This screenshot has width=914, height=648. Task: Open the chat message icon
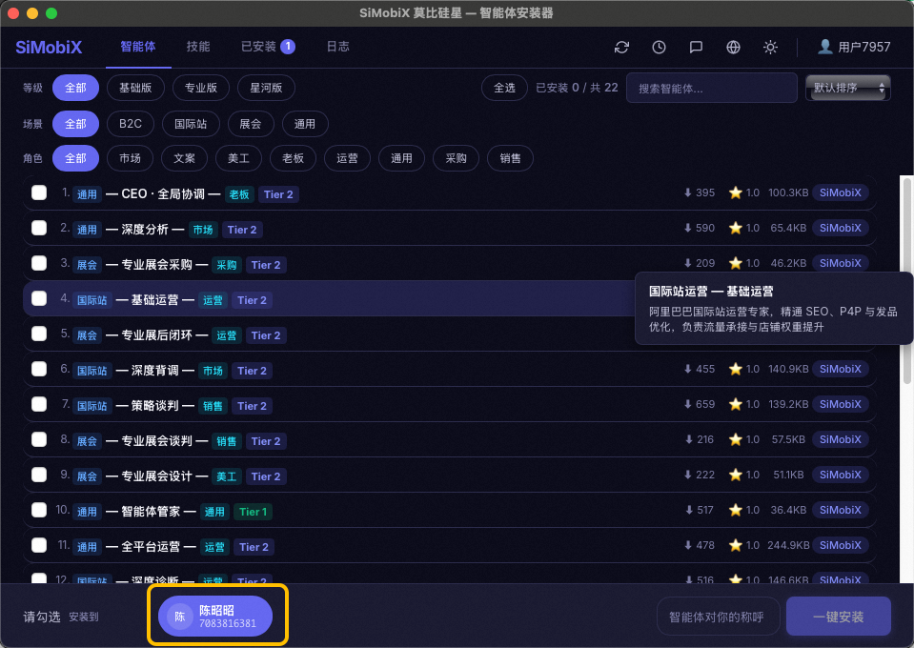(x=696, y=48)
